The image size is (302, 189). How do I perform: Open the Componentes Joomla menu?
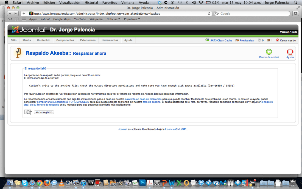click(65, 40)
